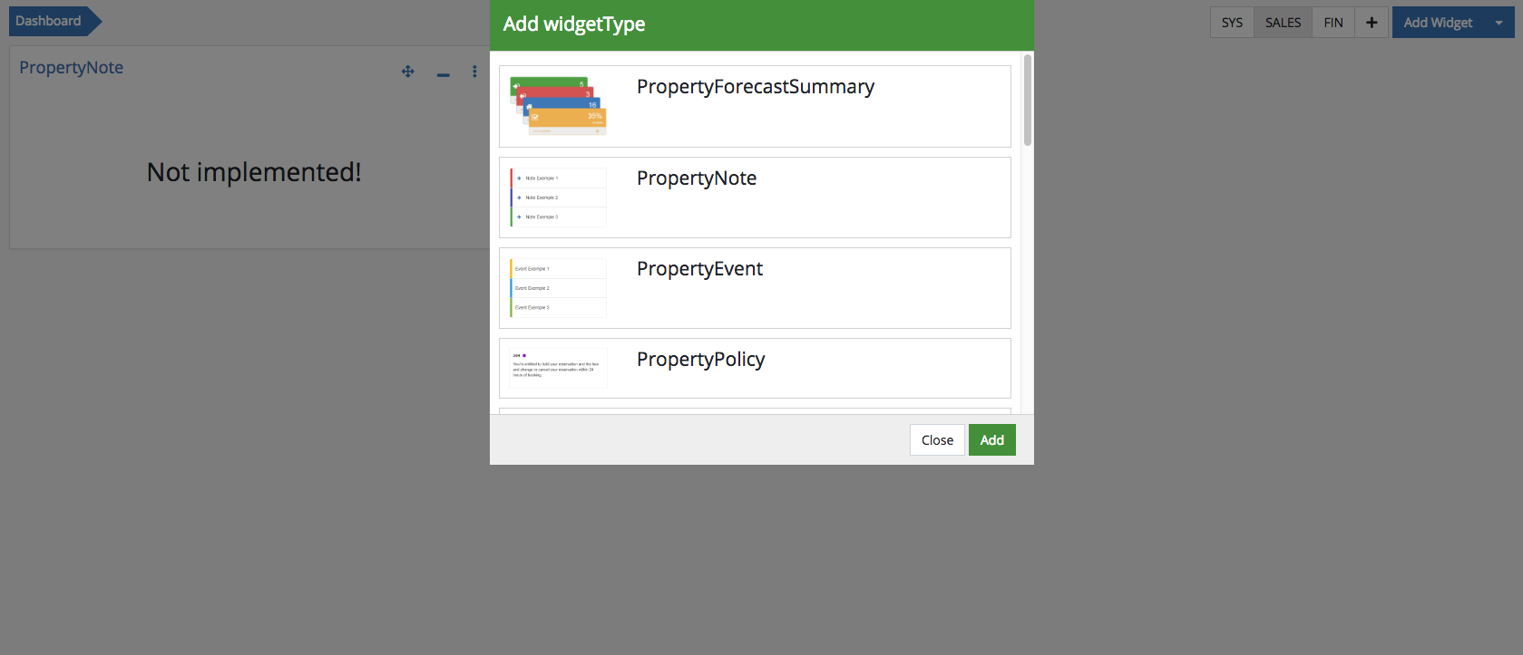1523x655 pixels.
Task: Switch to the SYS tab
Action: [x=1232, y=23]
